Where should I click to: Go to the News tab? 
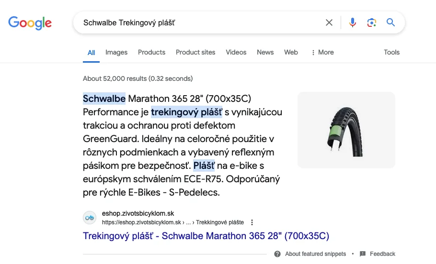click(265, 52)
